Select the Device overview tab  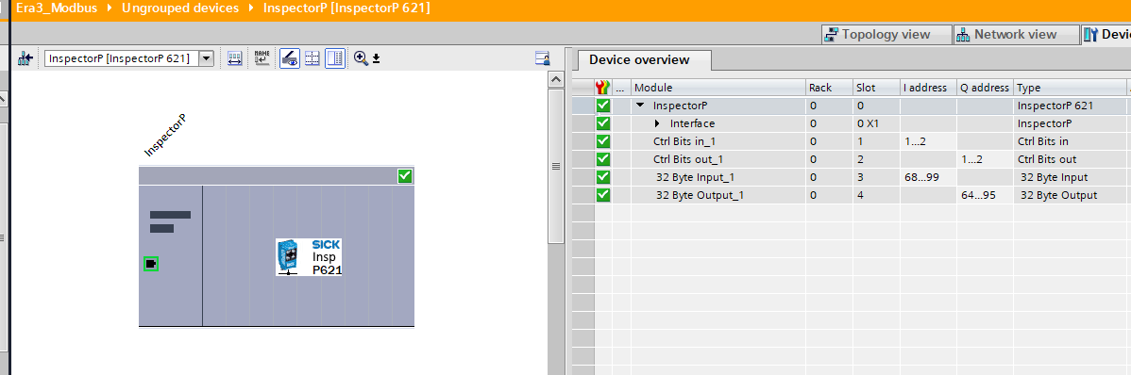click(639, 60)
